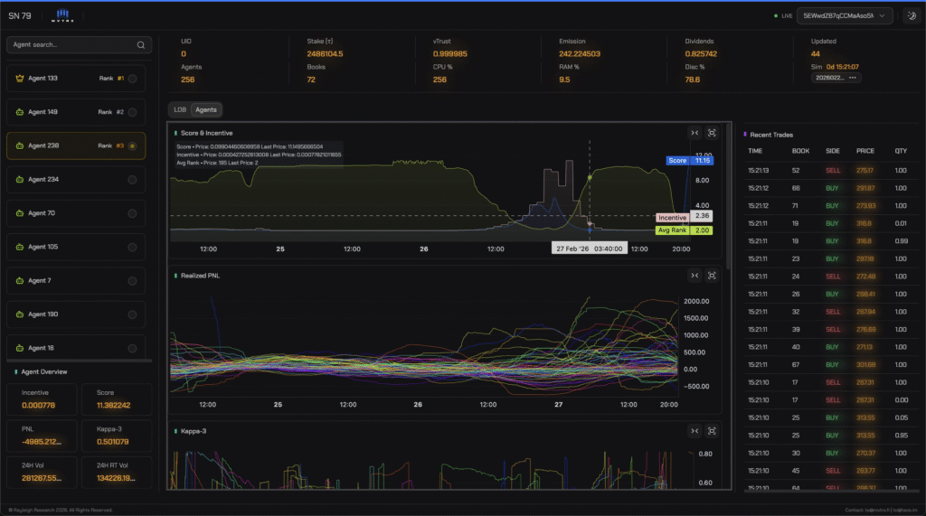Click the fullscreen icon on Score & Incentive chart
The width and height of the screenshot is (926, 516).
tap(713, 133)
